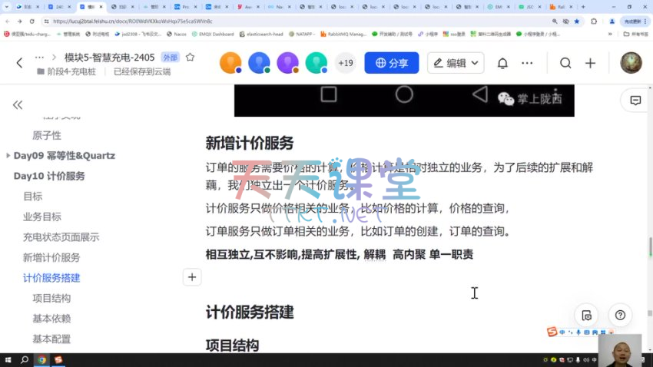Screen dimensions: 653x367
Task: Open the comments panel icon at right edge
Action: pyautogui.click(x=635, y=101)
